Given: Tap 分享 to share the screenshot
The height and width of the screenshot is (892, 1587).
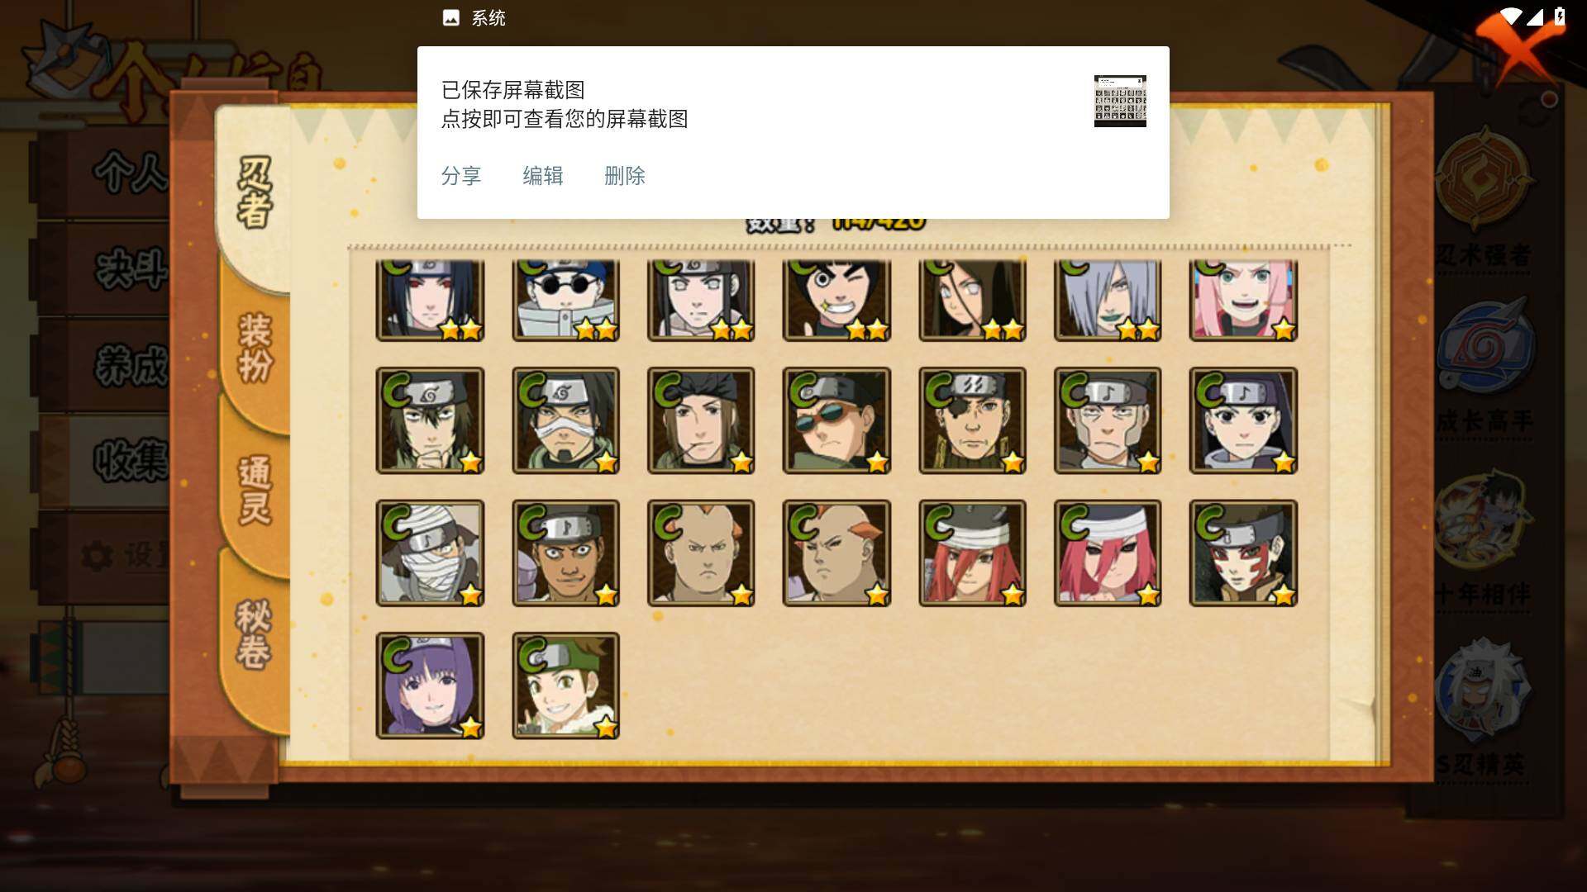Looking at the screenshot, I should [461, 176].
